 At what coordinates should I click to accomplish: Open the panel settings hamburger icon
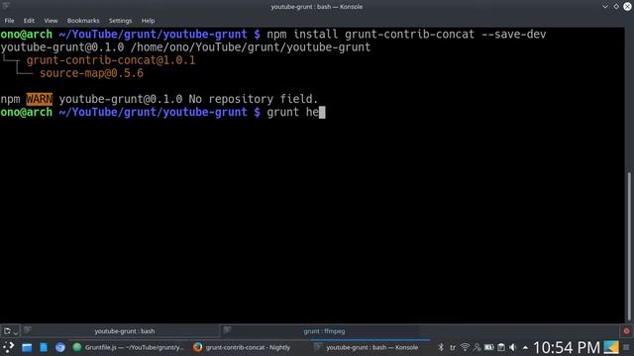(x=626, y=347)
